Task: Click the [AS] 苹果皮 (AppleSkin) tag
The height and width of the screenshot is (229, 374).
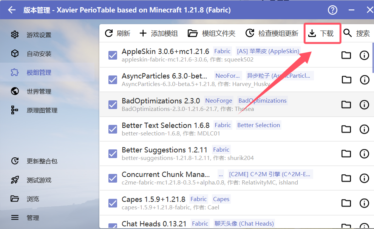Action: [x=268, y=51]
